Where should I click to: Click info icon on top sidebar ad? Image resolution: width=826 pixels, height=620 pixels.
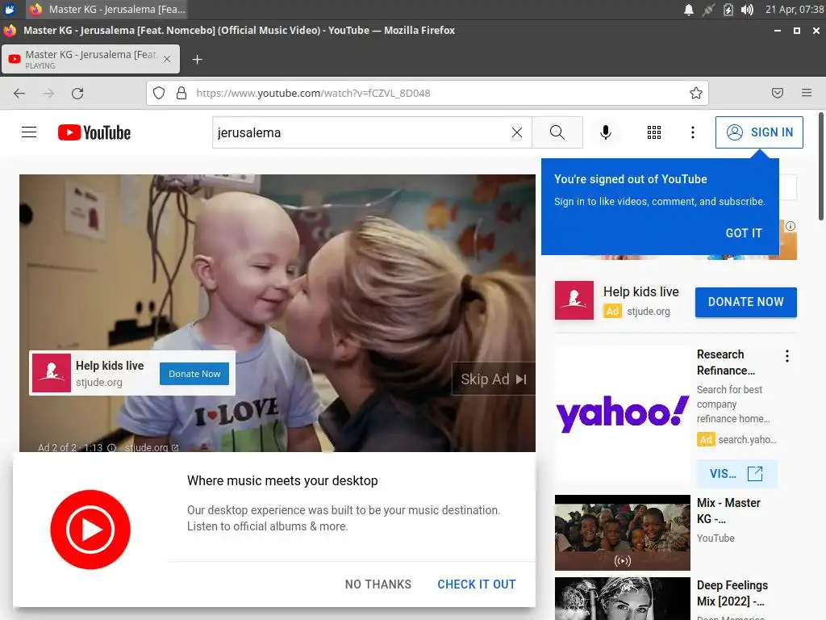(x=791, y=226)
